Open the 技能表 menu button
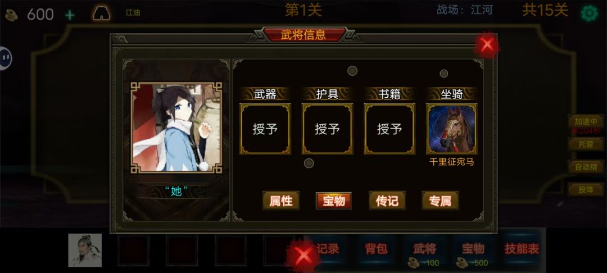This screenshot has height=273, width=607. tap(522, 249)
